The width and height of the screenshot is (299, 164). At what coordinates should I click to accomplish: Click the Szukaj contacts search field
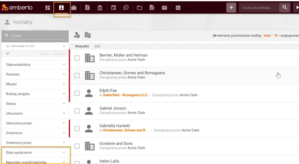(x=35, y=36)
